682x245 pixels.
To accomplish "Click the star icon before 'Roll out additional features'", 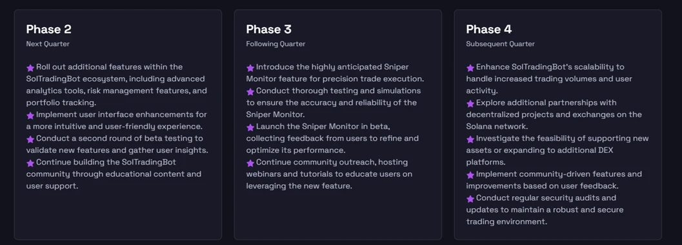I will [x=30, y=68].
